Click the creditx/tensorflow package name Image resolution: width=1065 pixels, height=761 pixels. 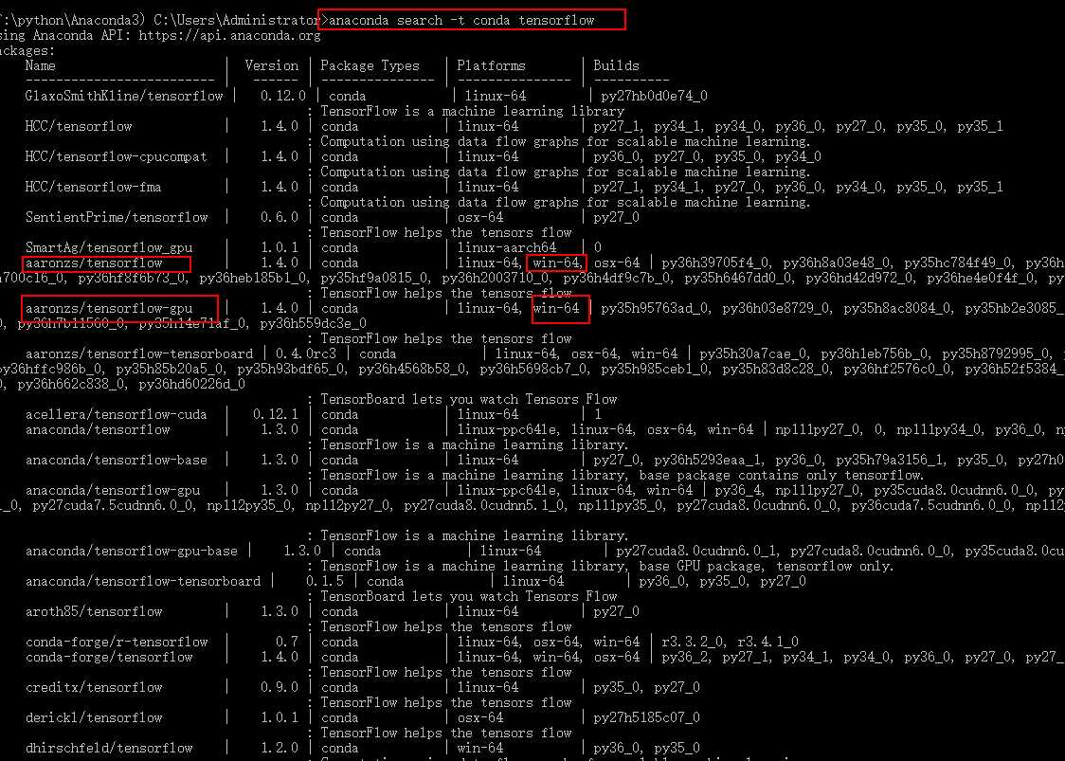pos(94,688)
